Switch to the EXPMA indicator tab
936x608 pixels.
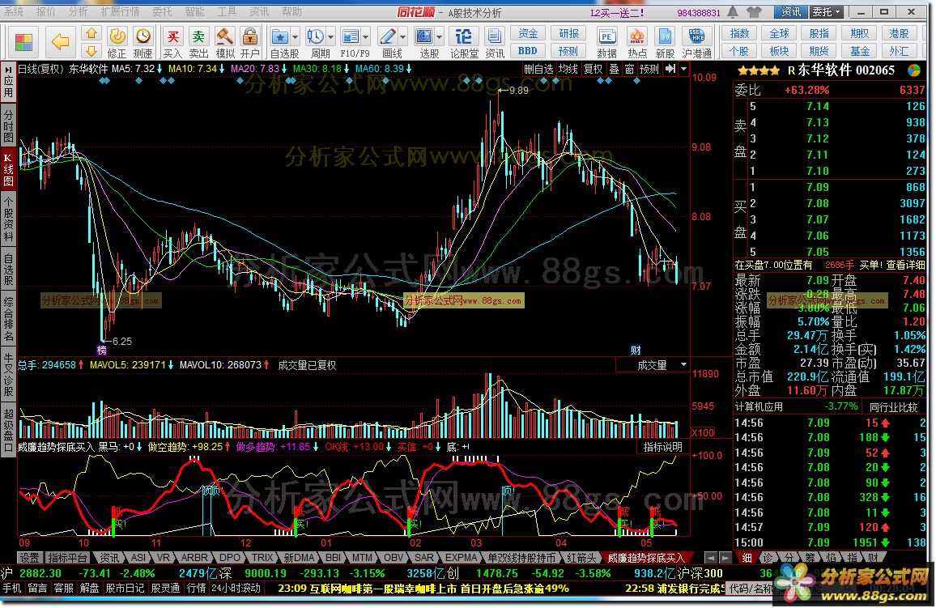(x=462, y=558)
